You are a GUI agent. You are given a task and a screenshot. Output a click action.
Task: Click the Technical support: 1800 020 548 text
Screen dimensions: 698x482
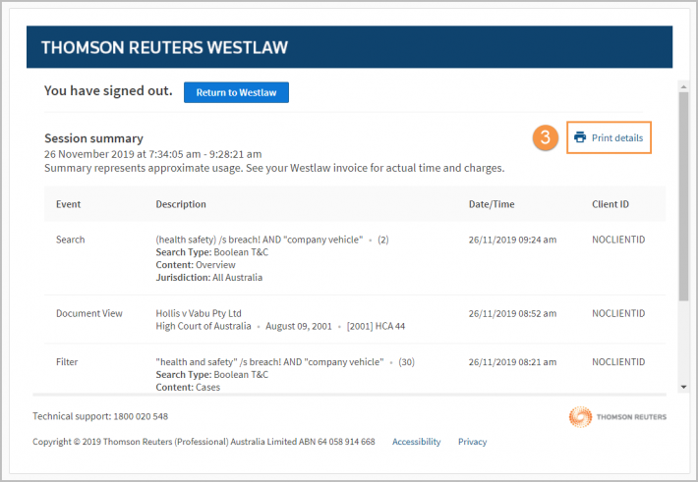tap(100, 416)
